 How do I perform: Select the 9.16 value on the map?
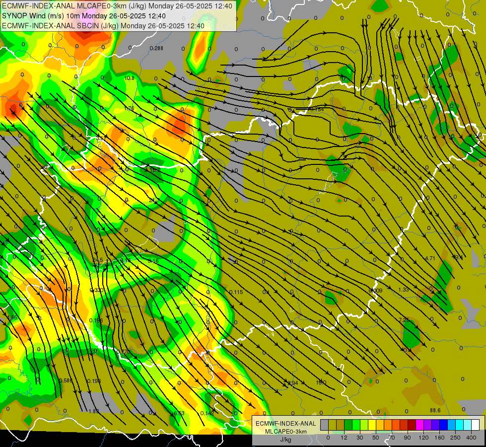153,261
